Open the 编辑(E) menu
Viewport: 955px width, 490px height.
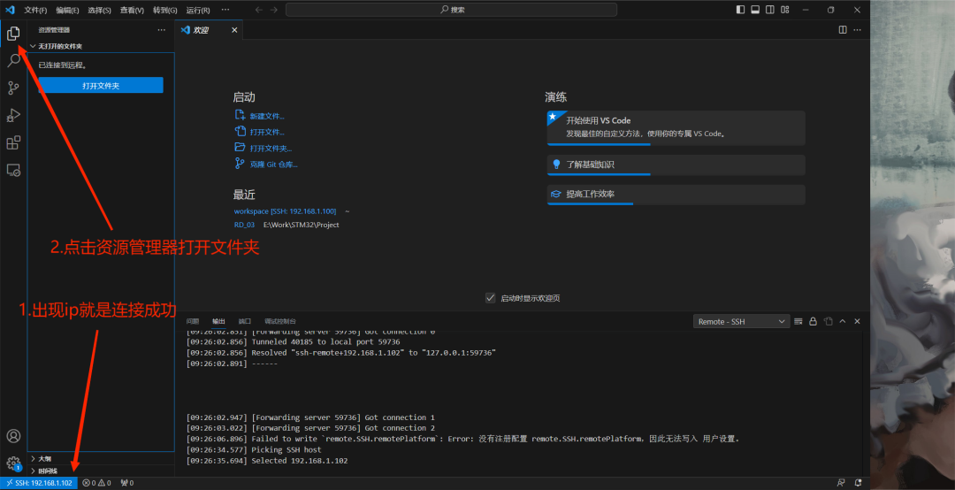[x=67, y=11]
